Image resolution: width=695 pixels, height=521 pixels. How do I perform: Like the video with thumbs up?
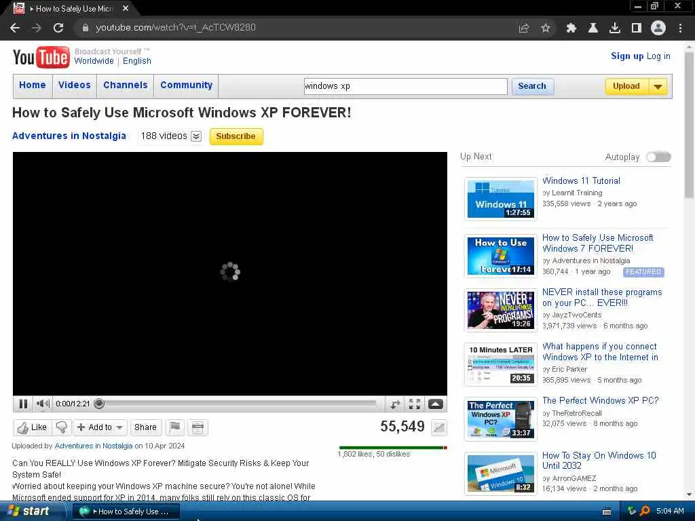click(33, 427)
